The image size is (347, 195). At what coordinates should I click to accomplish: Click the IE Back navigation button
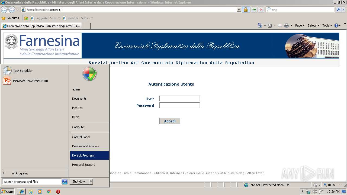[x=4, y=10]
